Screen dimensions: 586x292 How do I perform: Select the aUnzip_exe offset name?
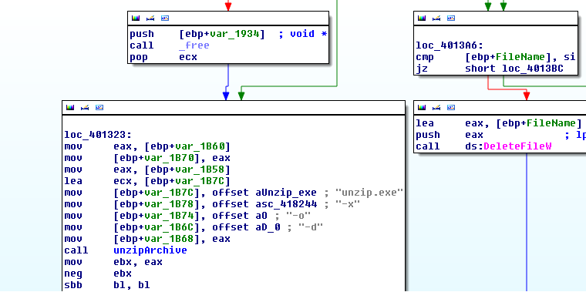point(285,193)
